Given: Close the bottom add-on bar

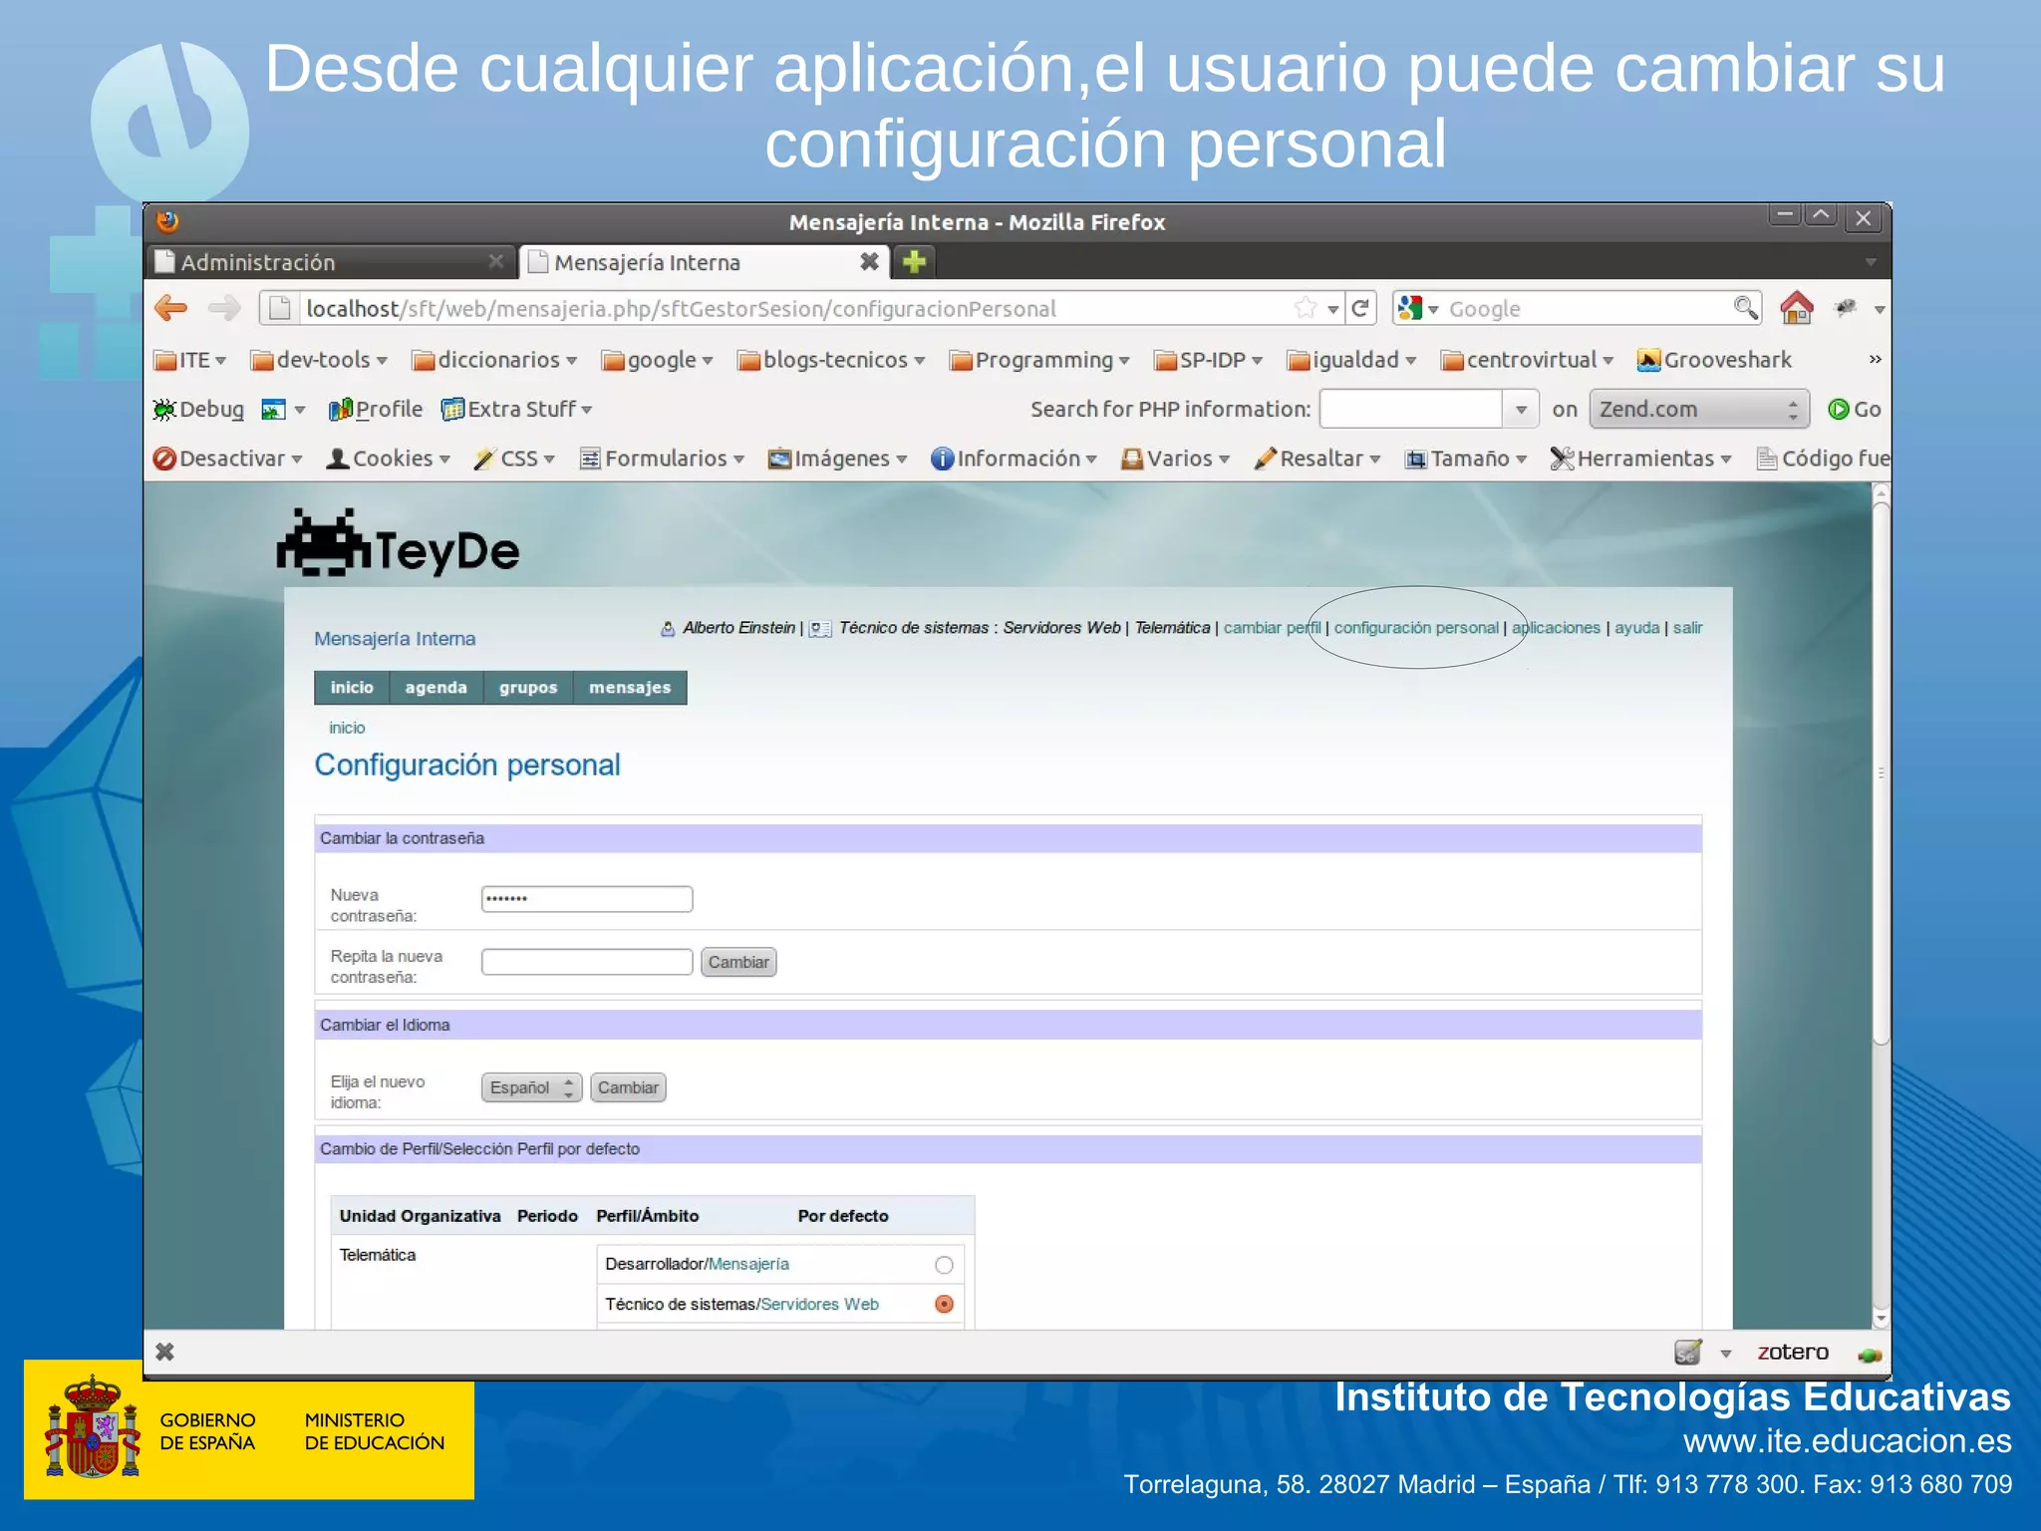Looking at the screenshot, I should pos(165,1352).
